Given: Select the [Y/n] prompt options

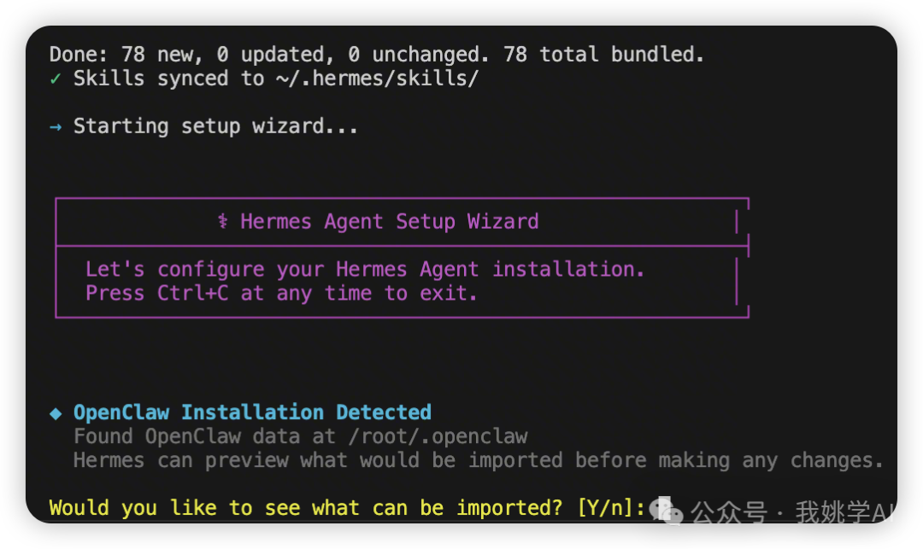Looking at the screenshot, I should click(x=607, y=508).
